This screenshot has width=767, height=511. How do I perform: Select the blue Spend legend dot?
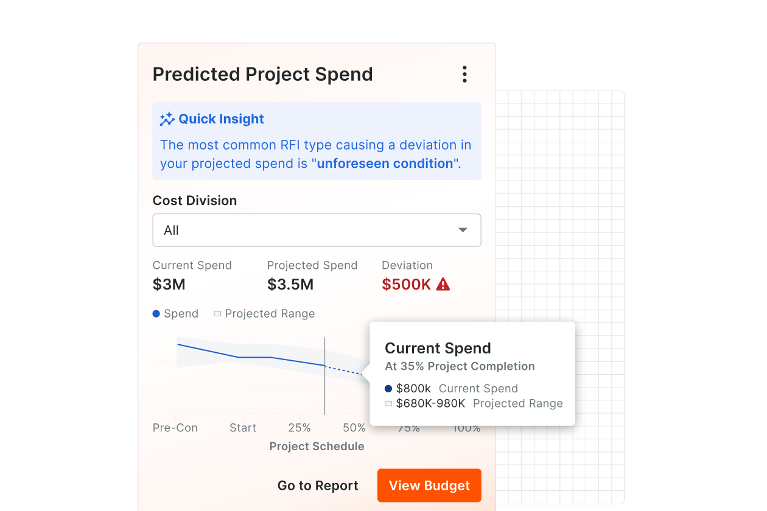155,313
